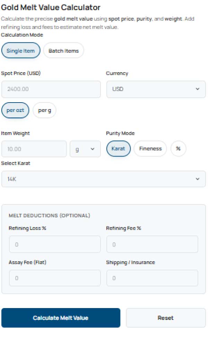Select Fineness purity mode
208x339 pixels.
[x=150, y=149]
